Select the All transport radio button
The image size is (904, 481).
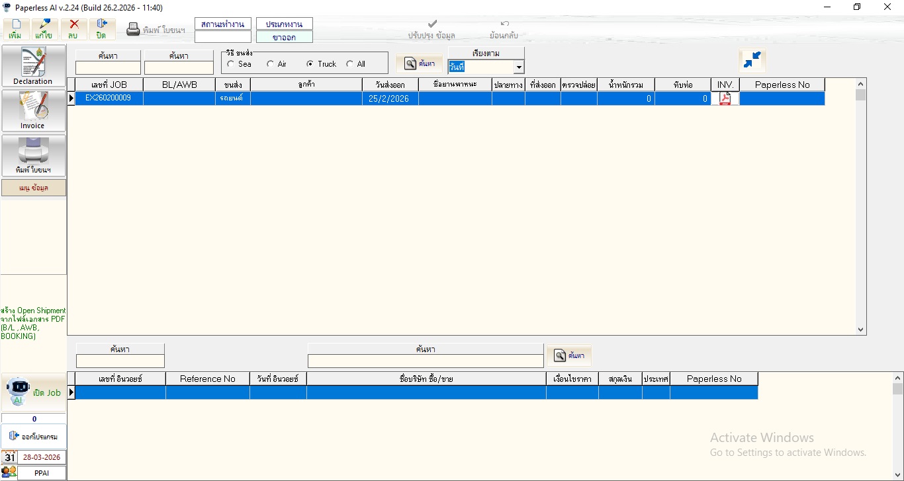349,64
